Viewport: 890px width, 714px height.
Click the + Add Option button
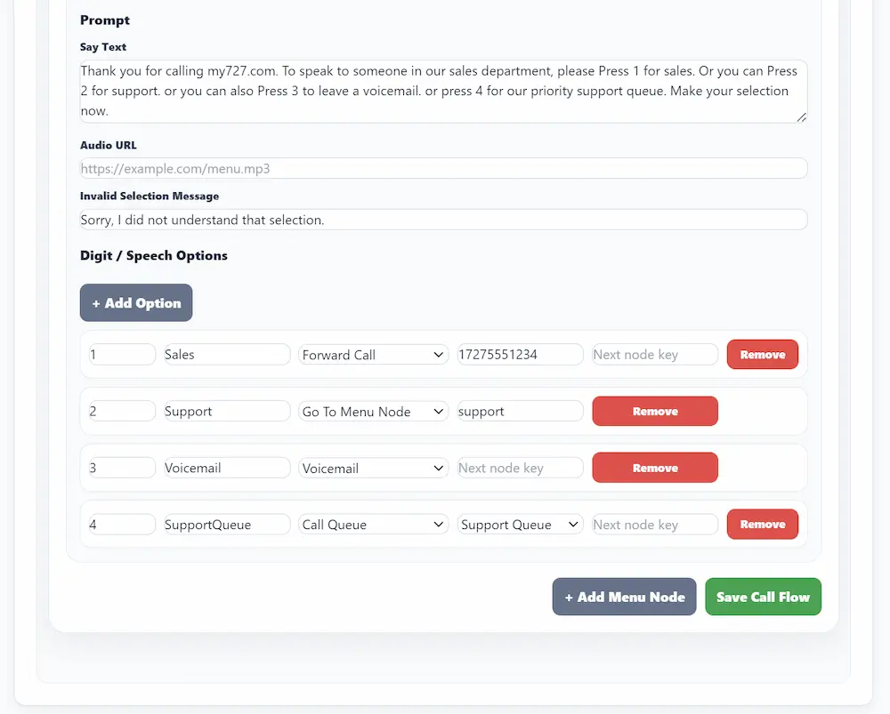coord(136,303)
